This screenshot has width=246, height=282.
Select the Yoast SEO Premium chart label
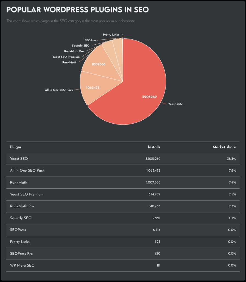pos(66,57)
